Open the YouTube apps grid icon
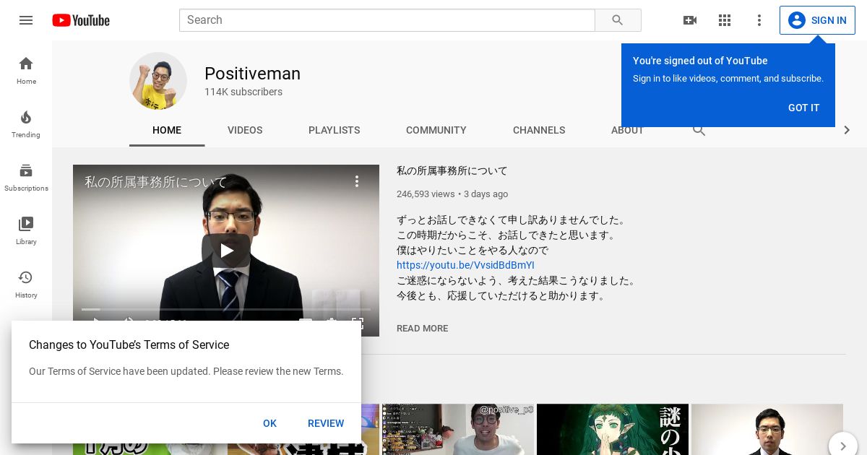867x455 pixels. [x=725, y=20]
